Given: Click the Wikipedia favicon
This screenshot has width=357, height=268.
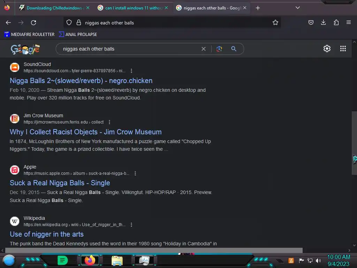Looking at the screenshot, I should pyautogui.click(x=15, y=221).
